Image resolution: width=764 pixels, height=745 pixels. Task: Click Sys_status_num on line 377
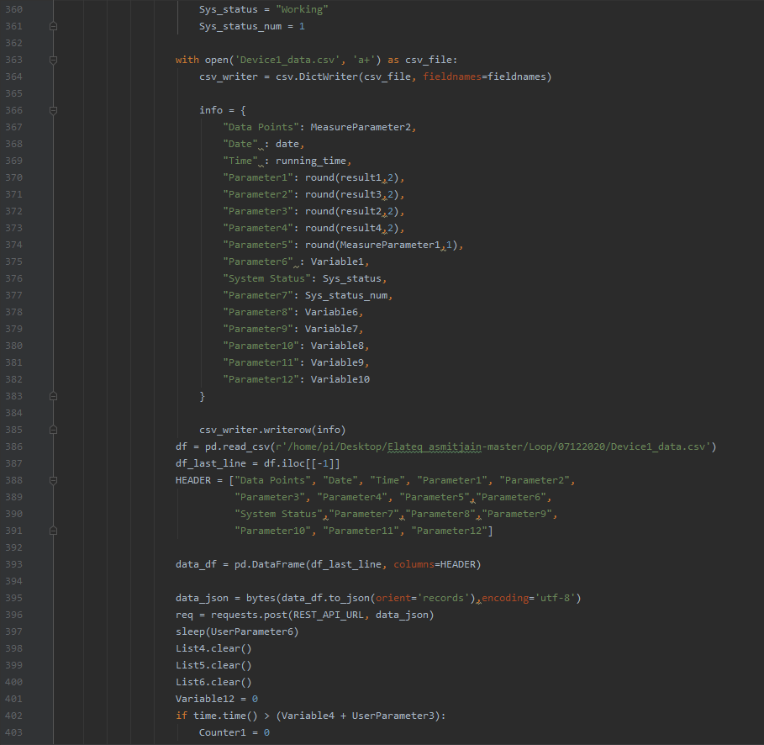point(346,295)
